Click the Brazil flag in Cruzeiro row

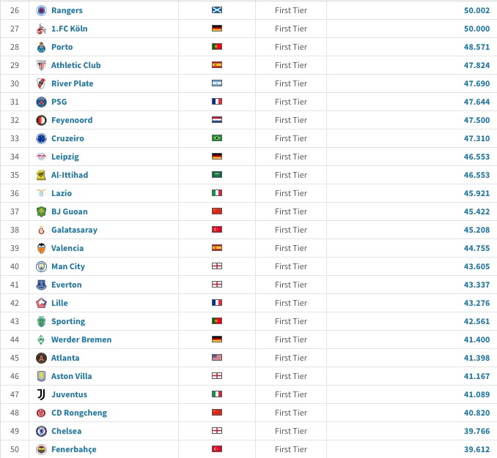click(216, 138)
